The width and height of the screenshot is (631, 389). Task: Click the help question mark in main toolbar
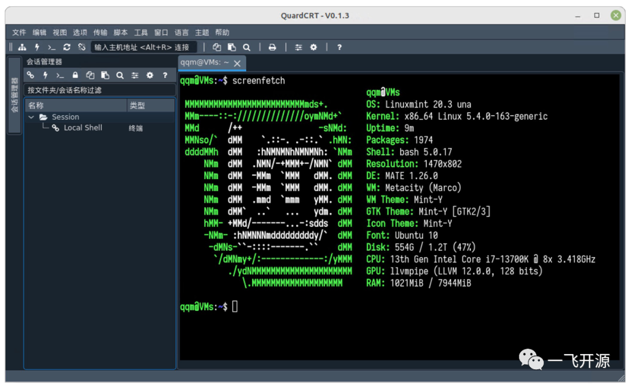coord(339,47)
